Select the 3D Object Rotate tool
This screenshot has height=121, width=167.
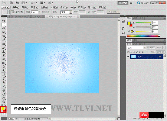4,91
